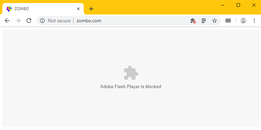Maximize the browser window
This screenshot has height=130, width=261.
[238, 5]
